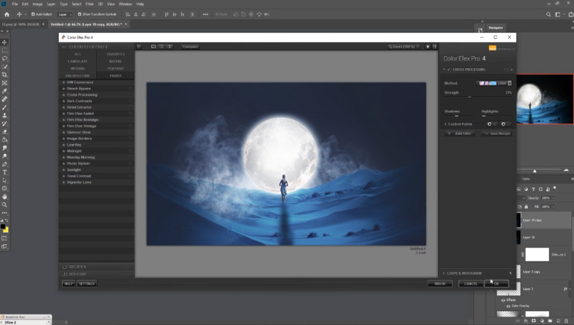Select the Hand tool
This screenshot has width=574, height=325.
(x=5, y=197)
